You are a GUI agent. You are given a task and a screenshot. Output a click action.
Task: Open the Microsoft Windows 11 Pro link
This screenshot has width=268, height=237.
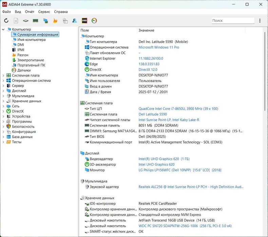(159, 47)
